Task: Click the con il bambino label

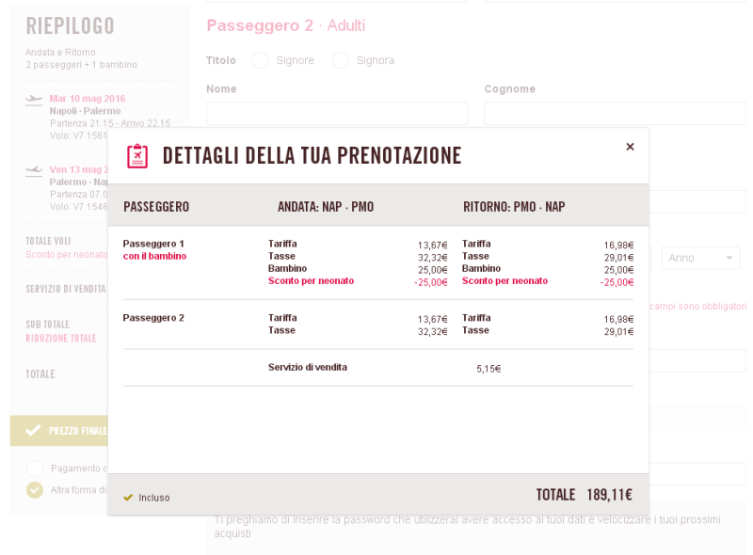Action: point(154,257)
